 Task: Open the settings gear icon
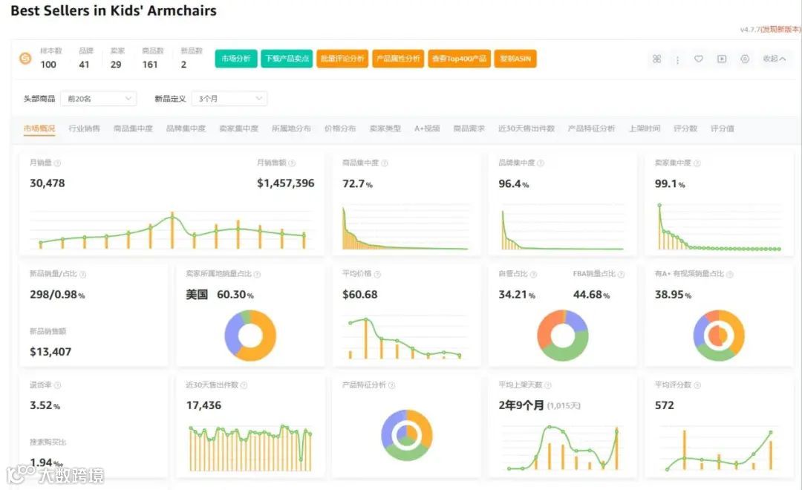click(x=745, y=59)
